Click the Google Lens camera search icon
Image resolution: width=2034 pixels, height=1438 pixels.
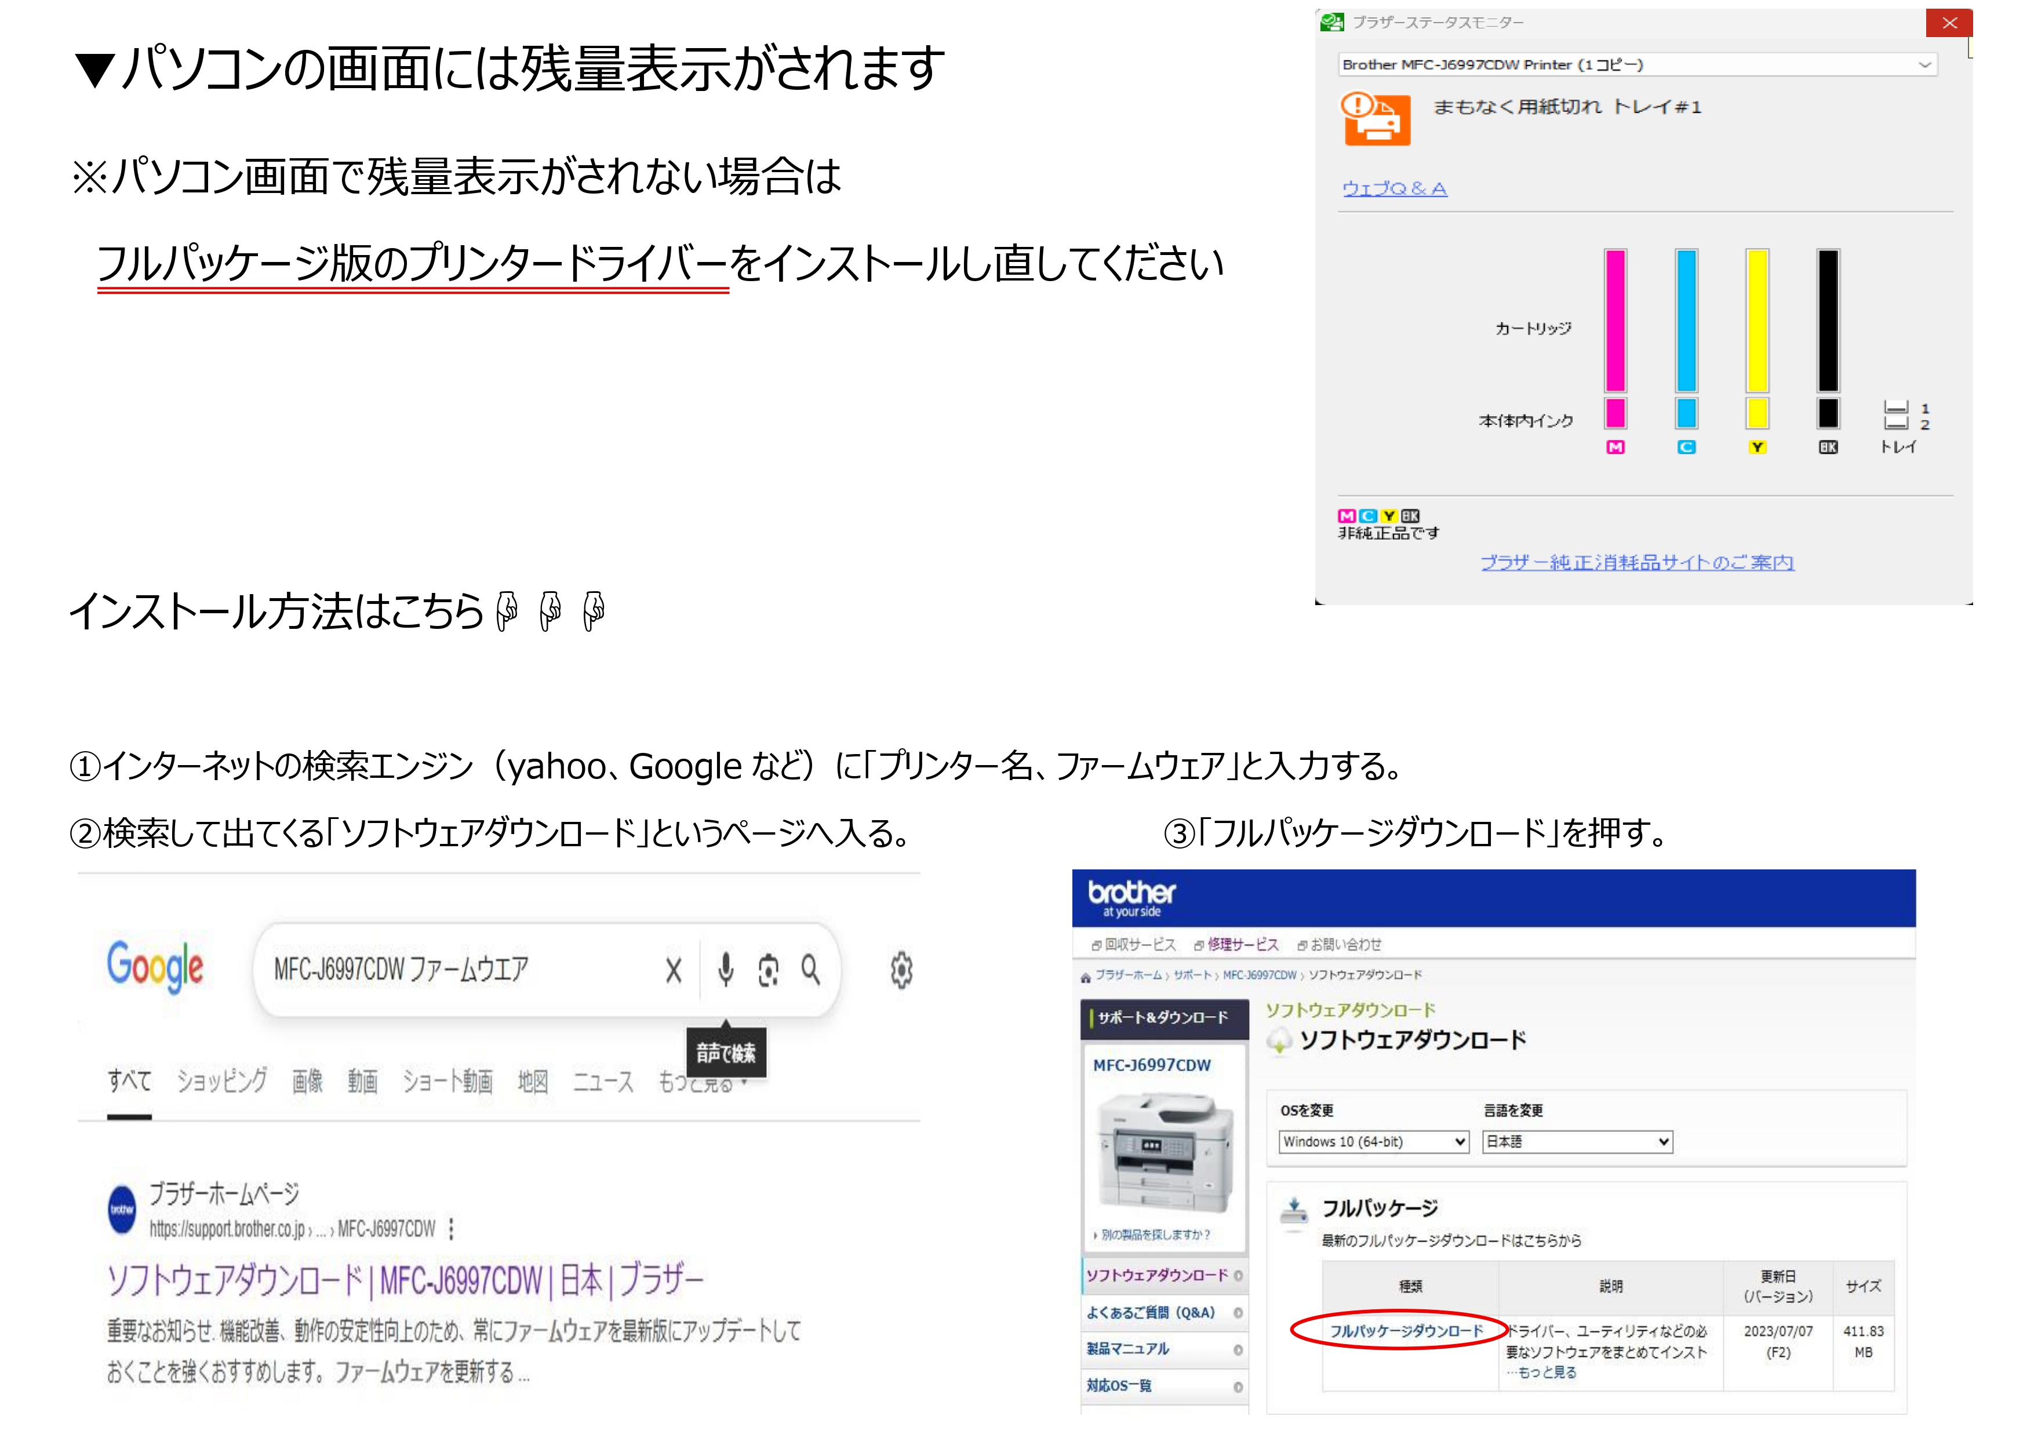point(768,971)
